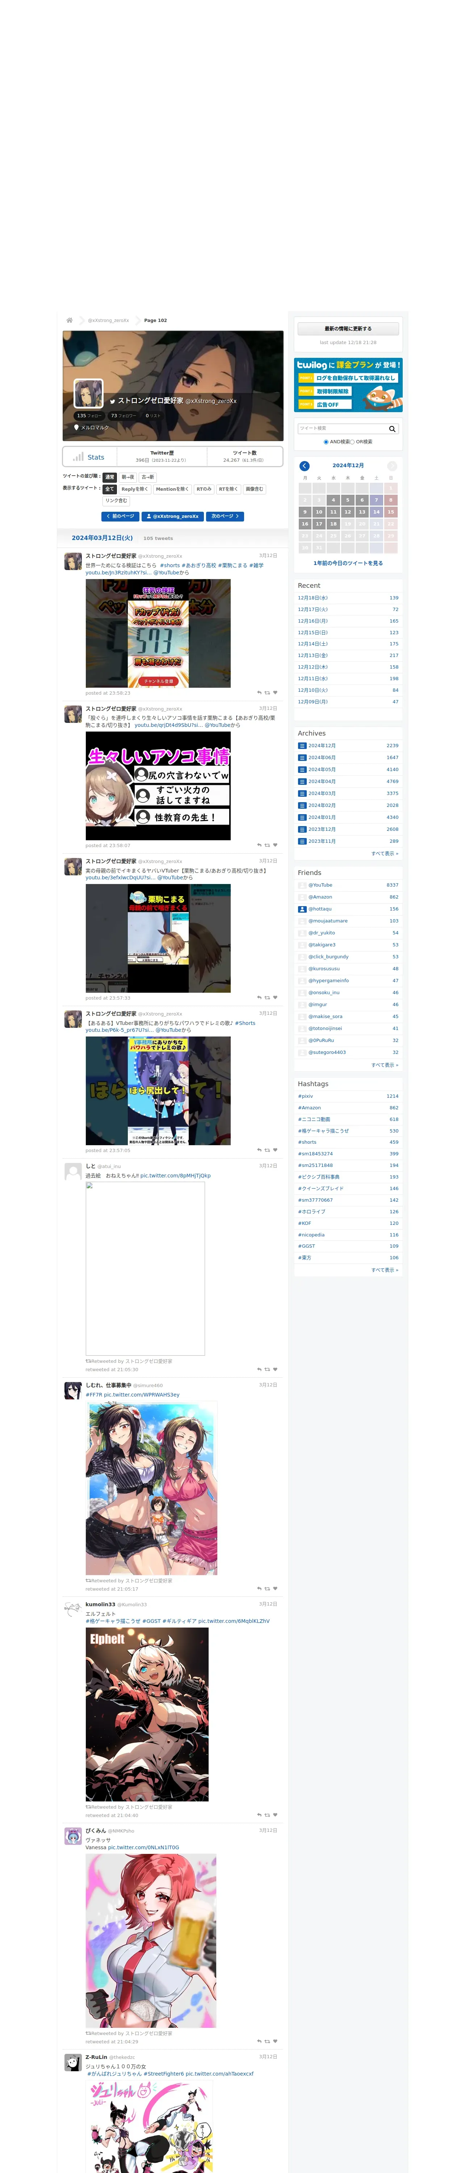Image resolution: width=465 pixels, height=2173 pixels.
Task: Set sort order to 朝→夜
Action: point(127,477)
